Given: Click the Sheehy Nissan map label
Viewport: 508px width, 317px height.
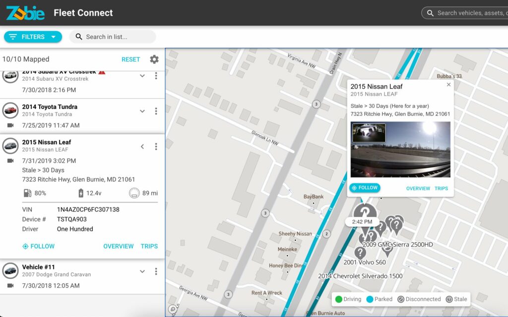Looking at the screenshot, I should pyautogui.click(x=295, y=234).
